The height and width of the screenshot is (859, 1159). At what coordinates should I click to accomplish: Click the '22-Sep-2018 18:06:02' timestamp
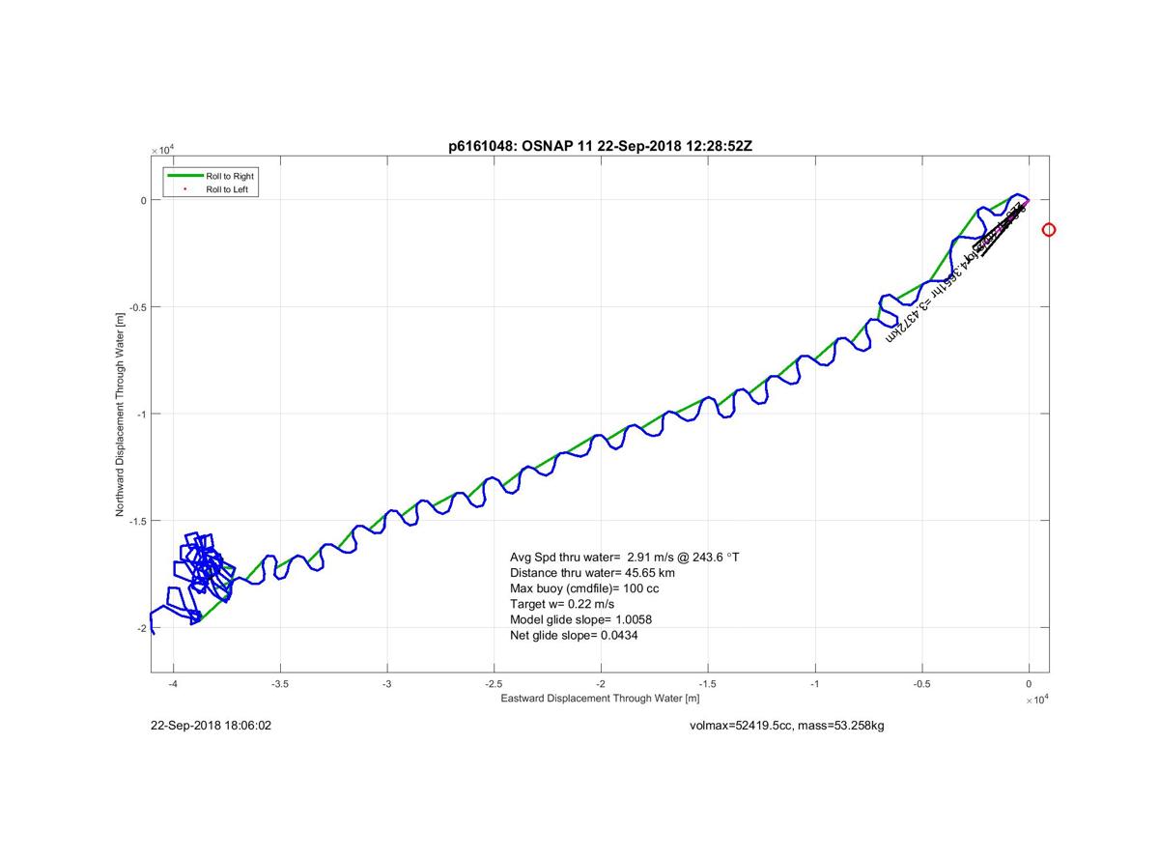[211, 725]
